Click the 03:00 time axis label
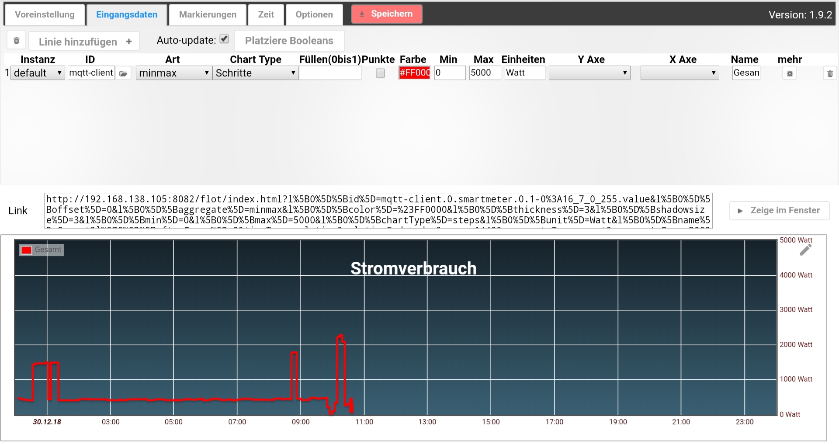Viewport: 839px width, 444px height. pos(111,422)
